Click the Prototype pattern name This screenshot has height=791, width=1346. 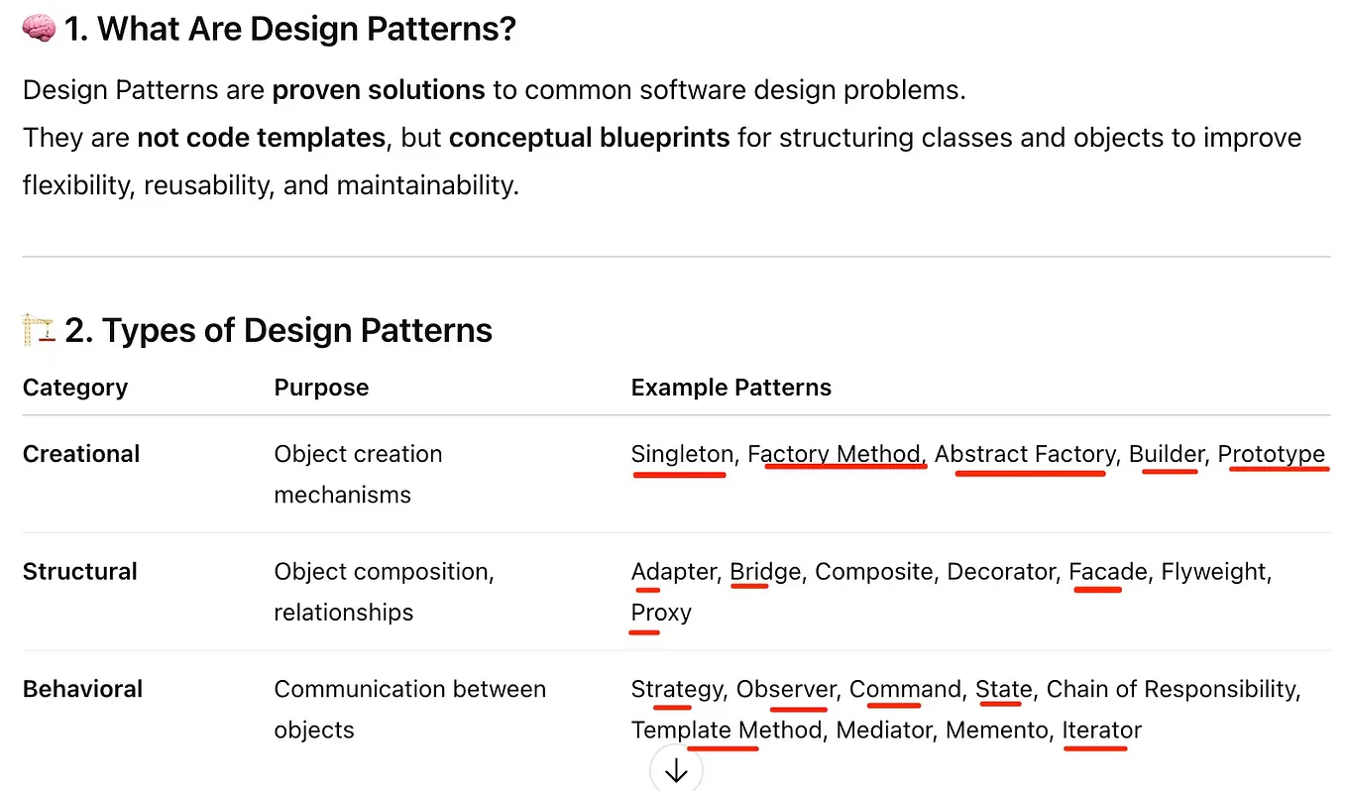[1272, 454]
